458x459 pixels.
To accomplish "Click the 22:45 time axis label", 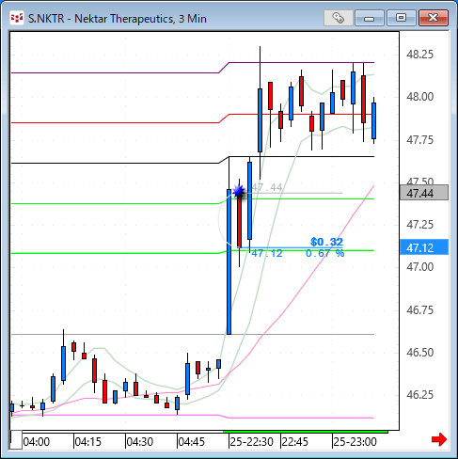I will click(x=295, y=442).
